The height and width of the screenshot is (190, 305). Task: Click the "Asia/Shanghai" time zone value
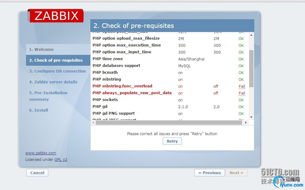point(191,59)
